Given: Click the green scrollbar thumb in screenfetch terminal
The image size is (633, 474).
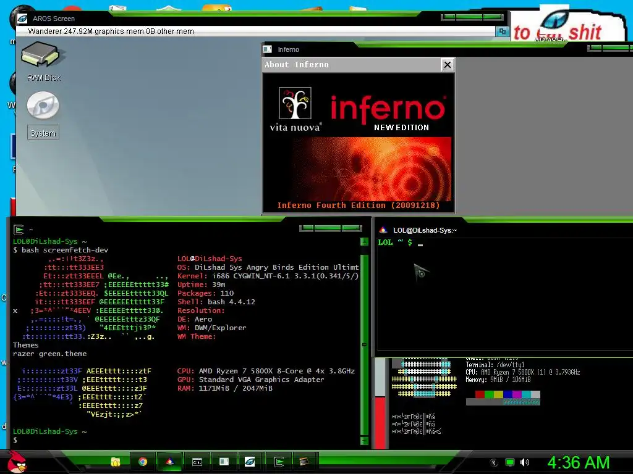Looking at the screenshot, I should click(364, 344).
